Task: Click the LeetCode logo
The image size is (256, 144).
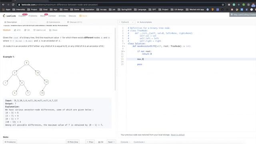Action: pyautogui.click(x=9, y=16)
